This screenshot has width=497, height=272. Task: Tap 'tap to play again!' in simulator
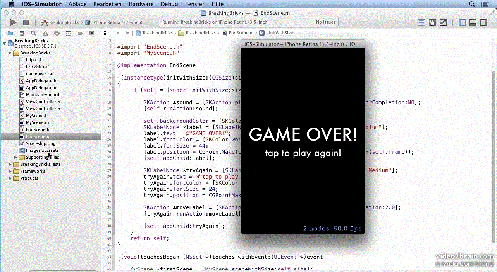303,153
